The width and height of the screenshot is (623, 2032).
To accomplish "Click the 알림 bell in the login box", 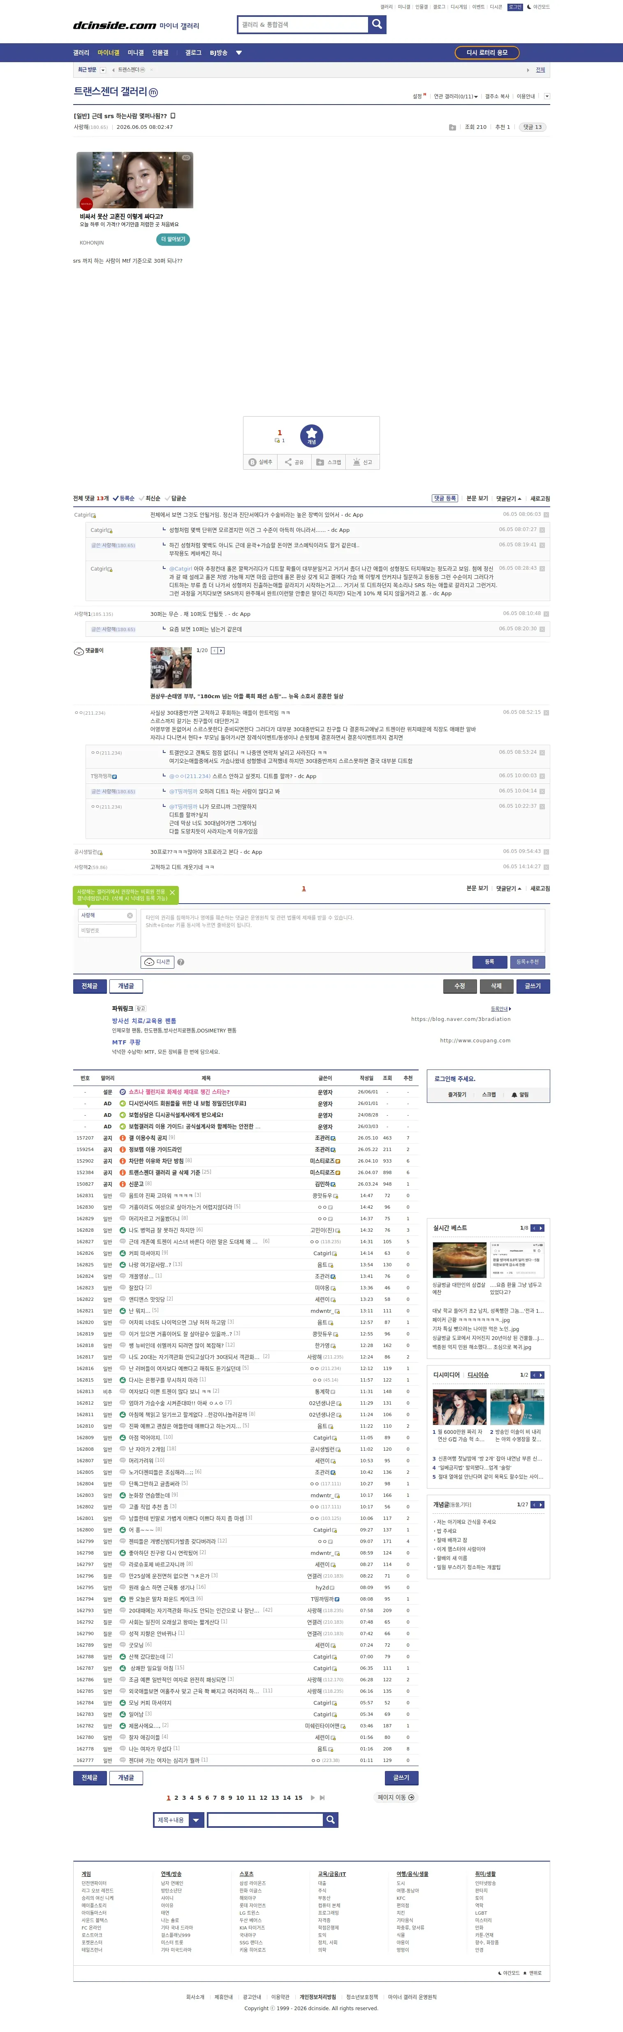I will click(520, 1095).
